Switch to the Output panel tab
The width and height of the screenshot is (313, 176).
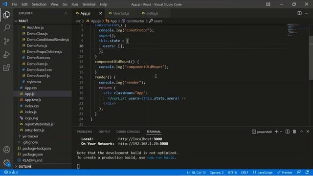104,132
